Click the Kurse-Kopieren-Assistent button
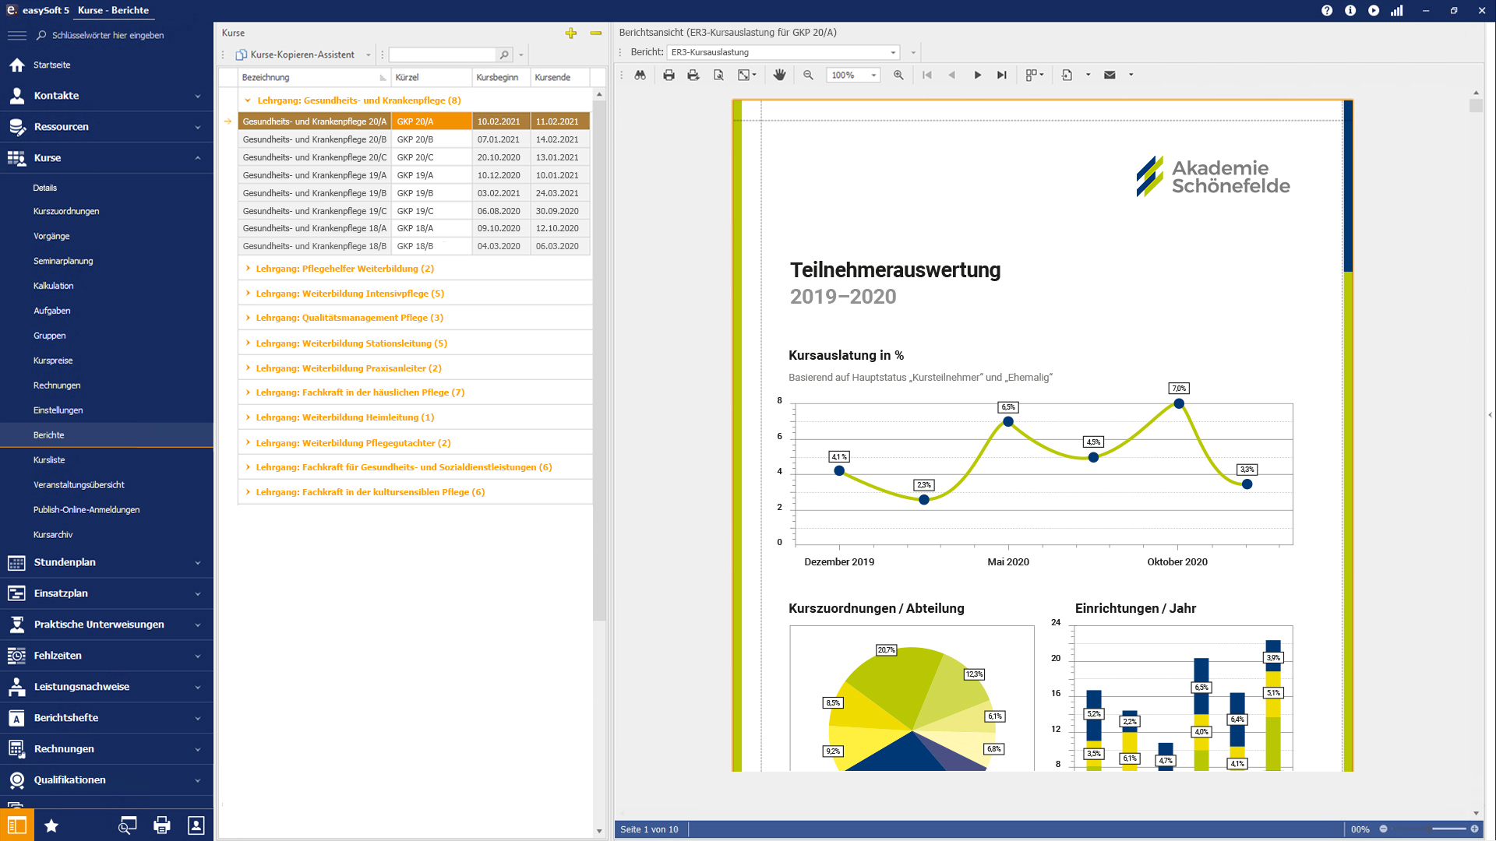The height and width of the screenshot is (841, 1496). tap(295, 55)
